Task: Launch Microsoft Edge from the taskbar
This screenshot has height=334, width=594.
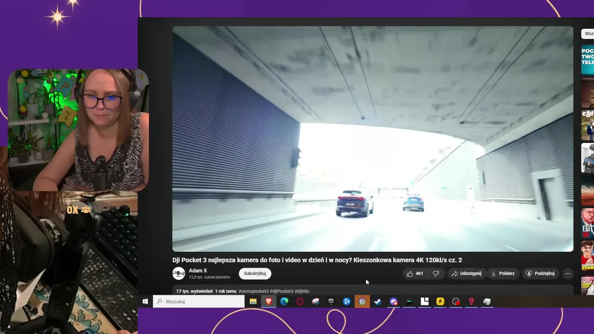Action: [284, 302]
